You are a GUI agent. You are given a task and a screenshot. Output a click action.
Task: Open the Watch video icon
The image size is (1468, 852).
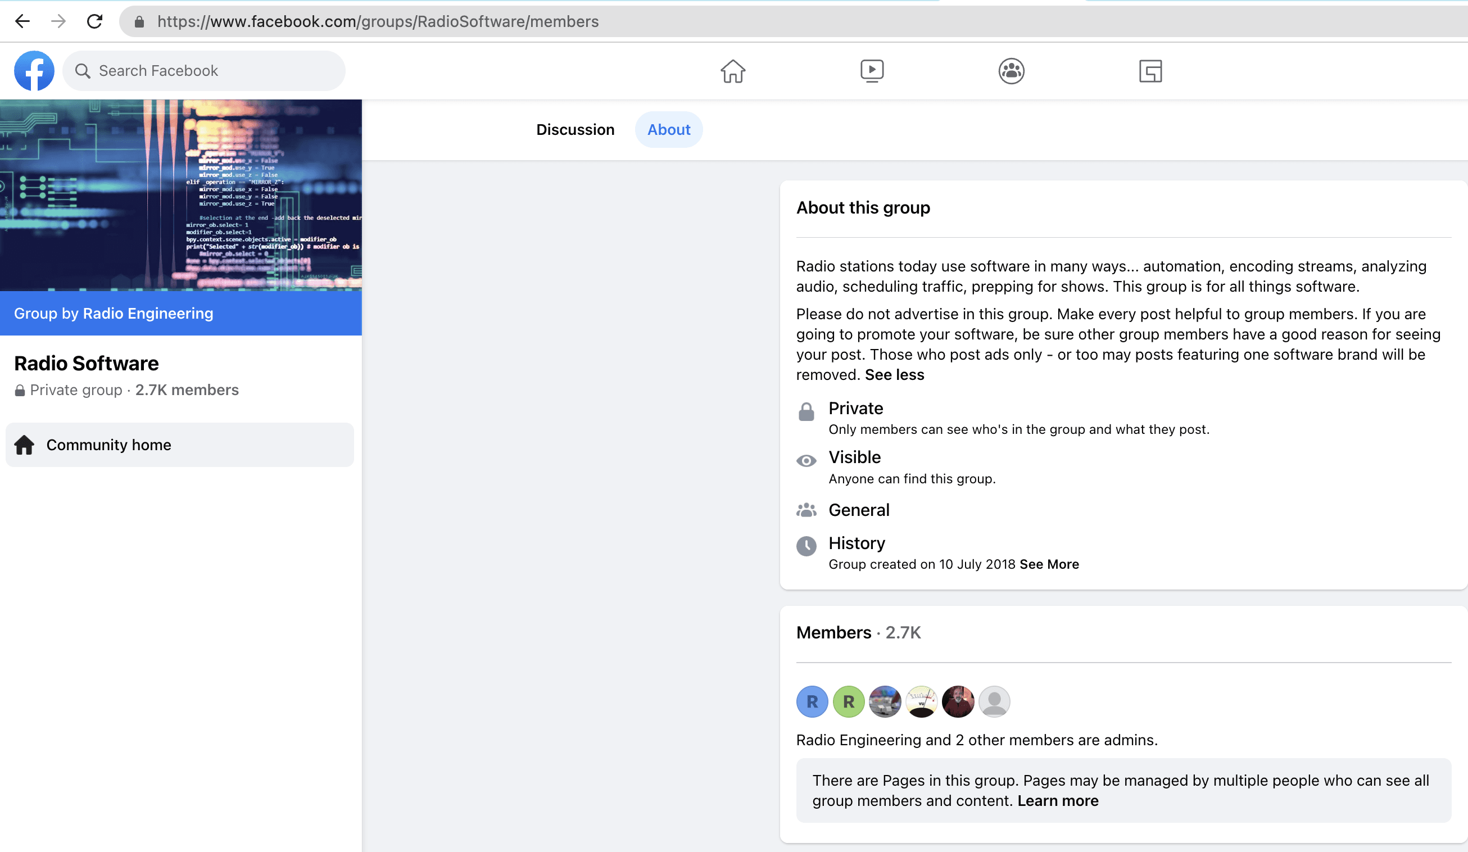[x=872, y=71]
